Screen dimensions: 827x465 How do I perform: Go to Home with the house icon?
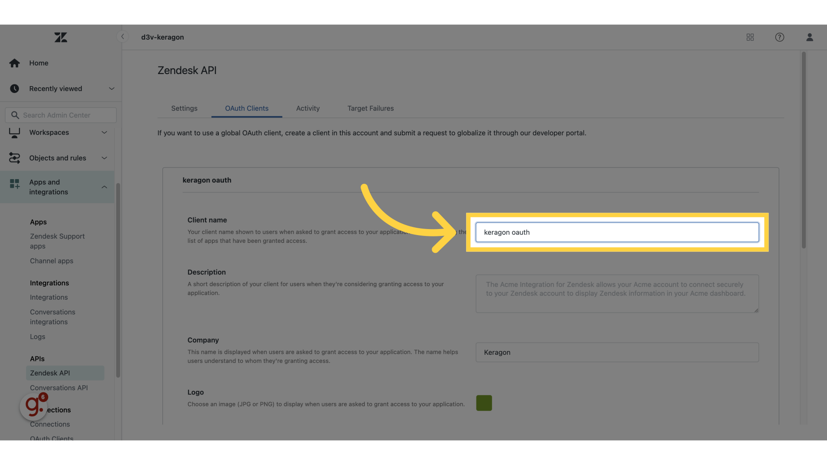(x=14, y=63)
